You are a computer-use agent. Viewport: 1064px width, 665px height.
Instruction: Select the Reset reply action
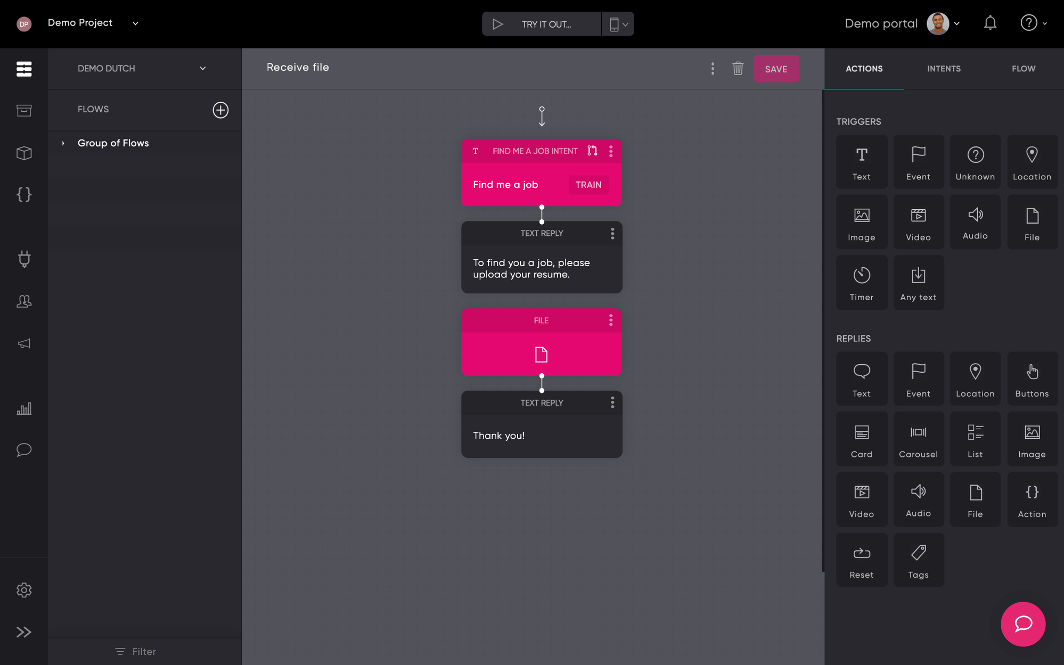(861, 560)
